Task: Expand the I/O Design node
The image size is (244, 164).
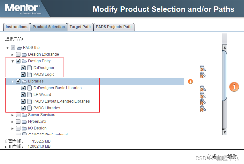Action: [x=12, y=129]
